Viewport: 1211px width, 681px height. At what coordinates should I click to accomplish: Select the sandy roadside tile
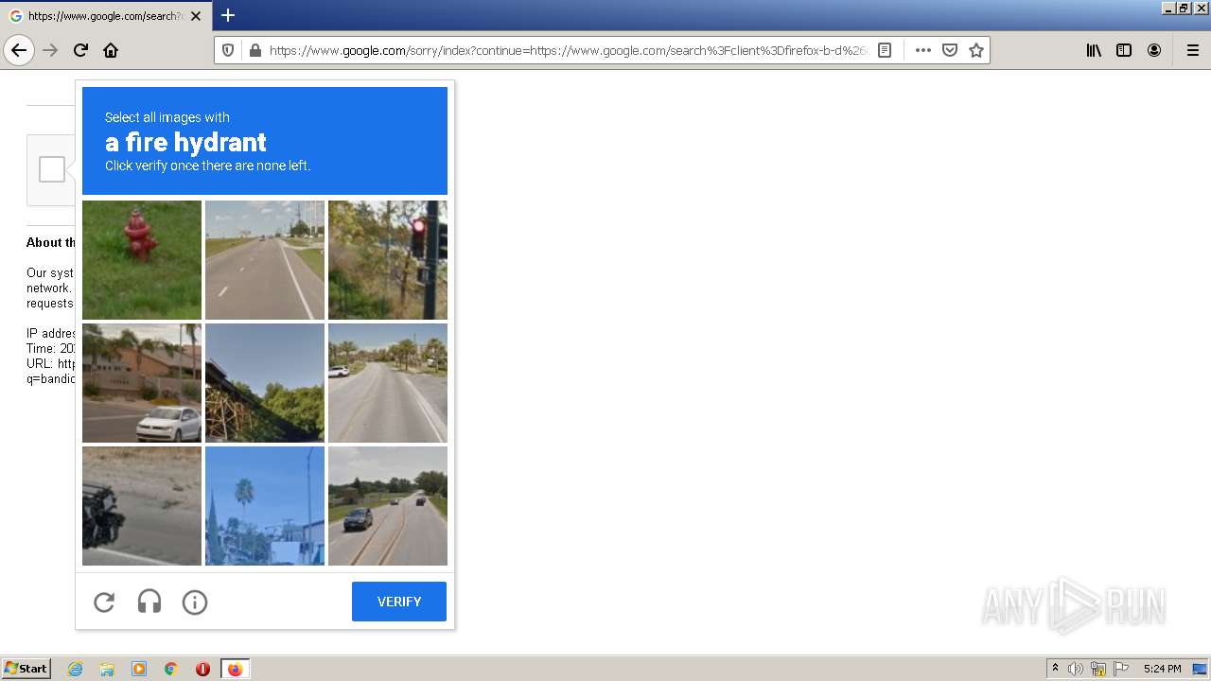(142, 506)
